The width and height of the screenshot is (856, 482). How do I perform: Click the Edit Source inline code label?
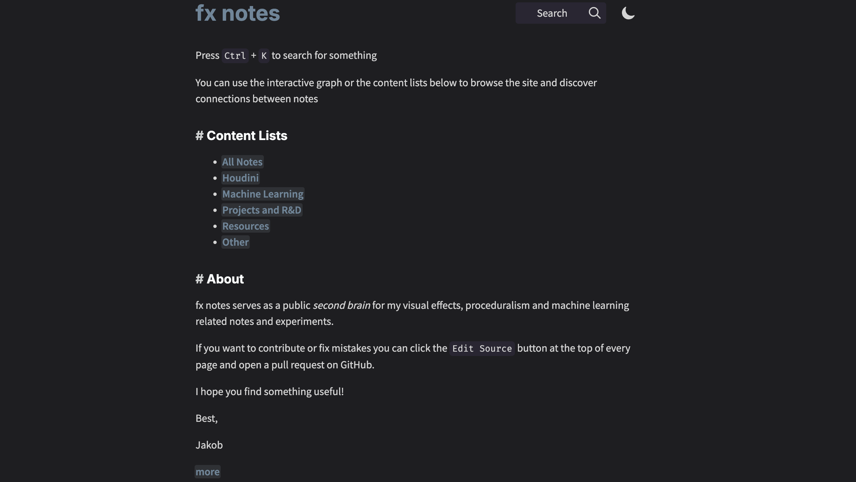point(482,349)
